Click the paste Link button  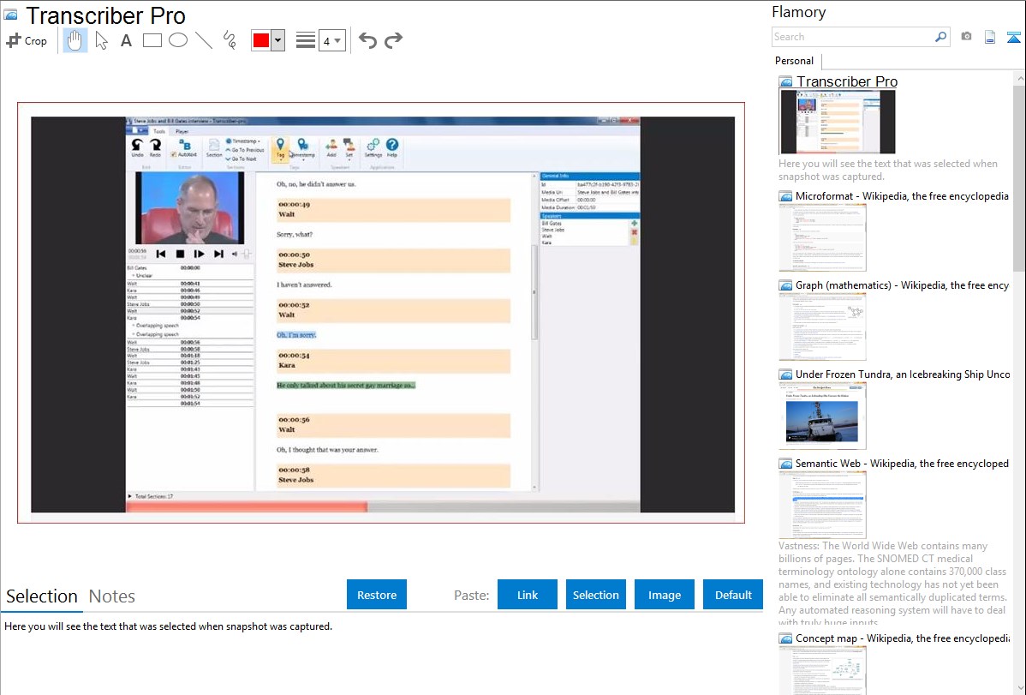528,595
